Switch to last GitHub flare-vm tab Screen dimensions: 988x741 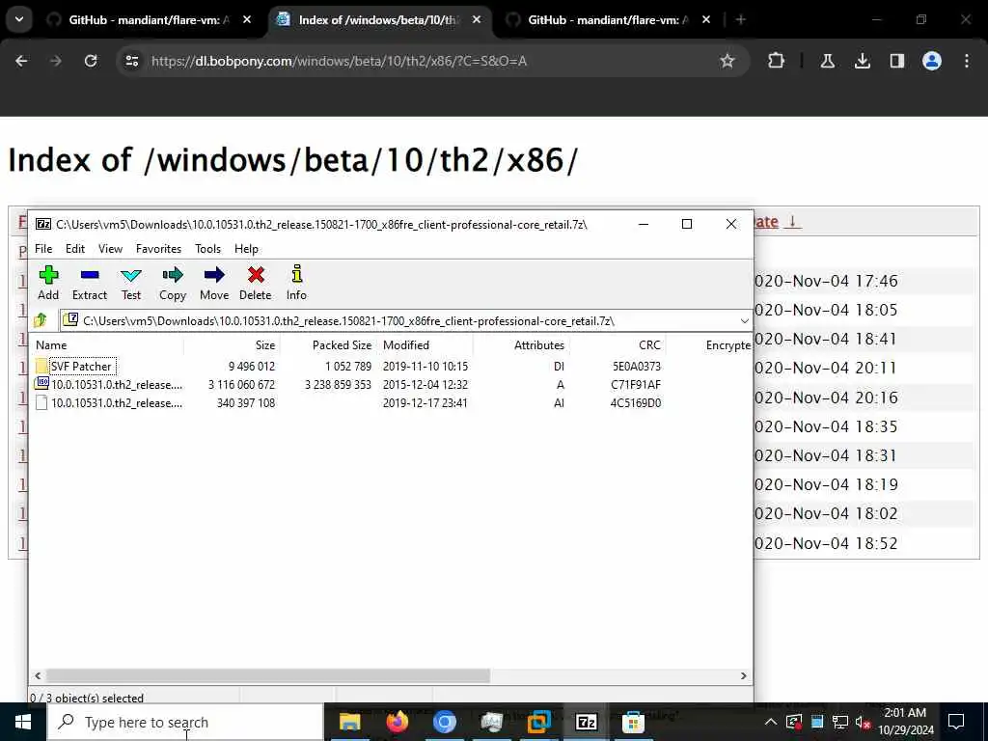pyautogui.click(x=607, y=20)
